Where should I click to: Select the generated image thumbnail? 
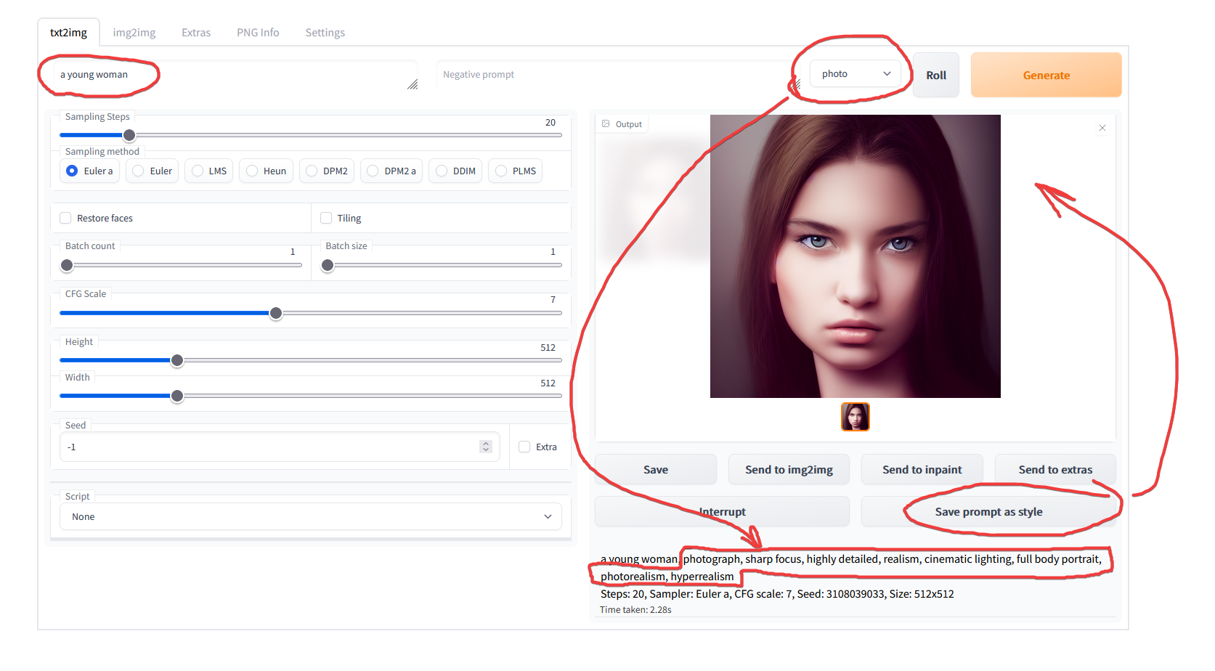point(855,416)
